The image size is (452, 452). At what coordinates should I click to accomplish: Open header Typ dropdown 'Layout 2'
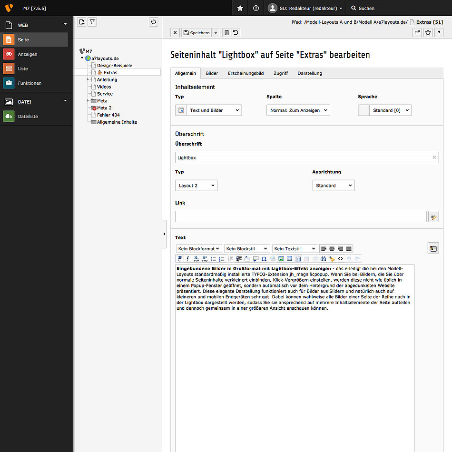click(197, 186)
